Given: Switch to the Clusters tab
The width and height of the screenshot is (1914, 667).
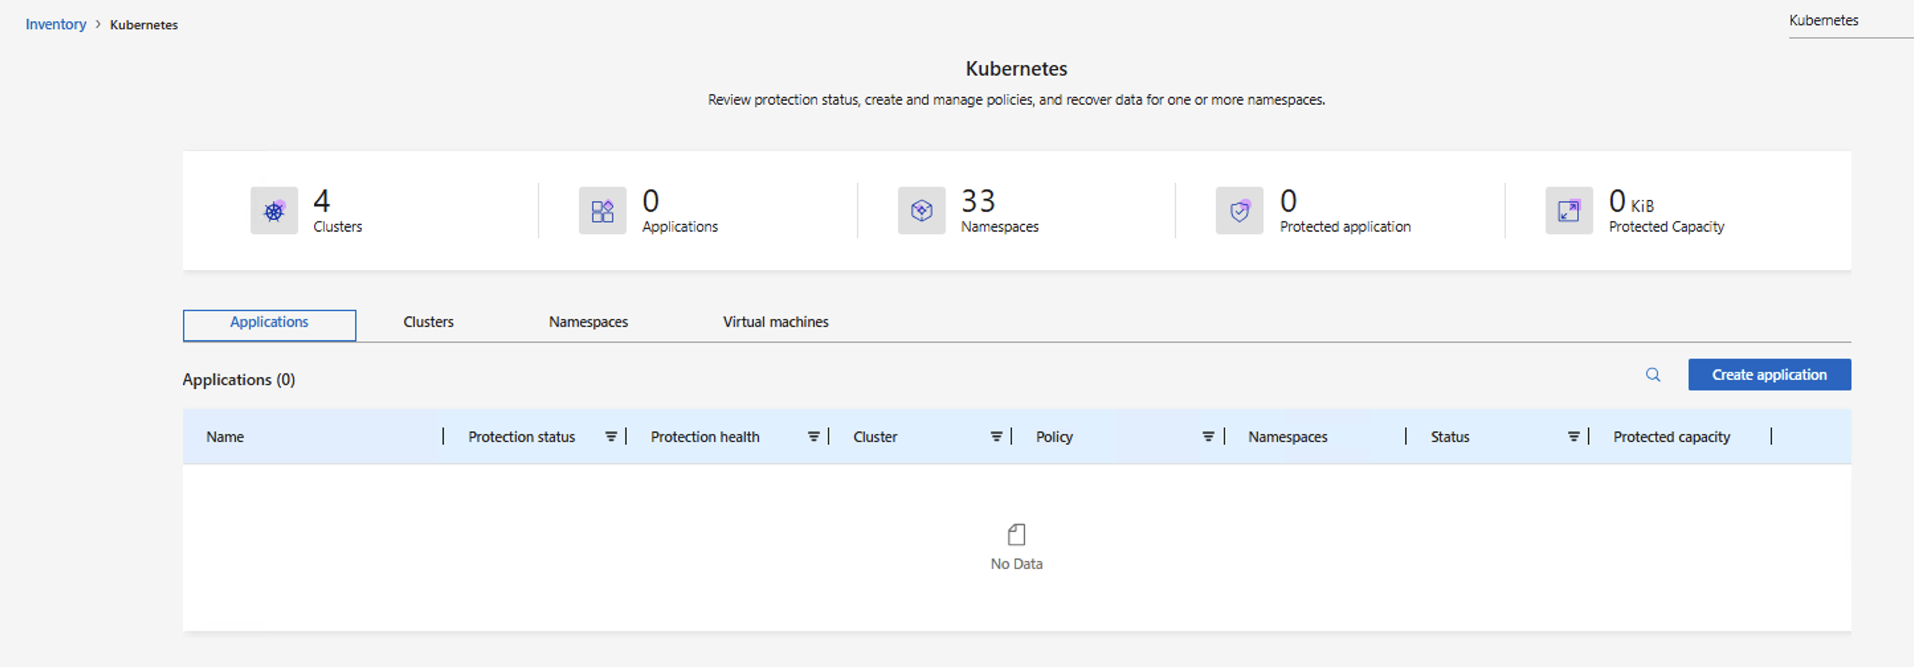Looking at the screenshot, I should 428,322.
